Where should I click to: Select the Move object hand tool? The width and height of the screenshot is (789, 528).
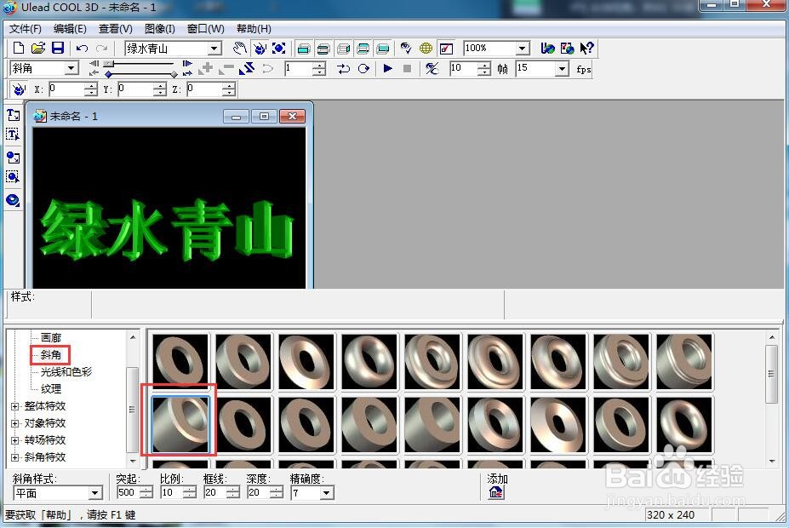[239, 49]
